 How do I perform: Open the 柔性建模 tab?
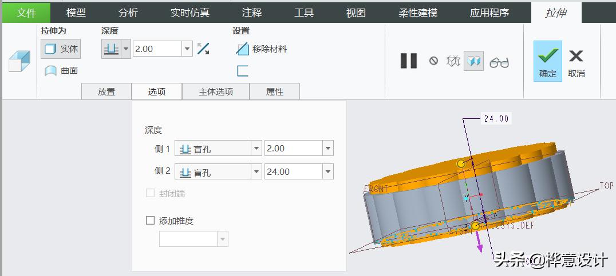click(417, 13)
